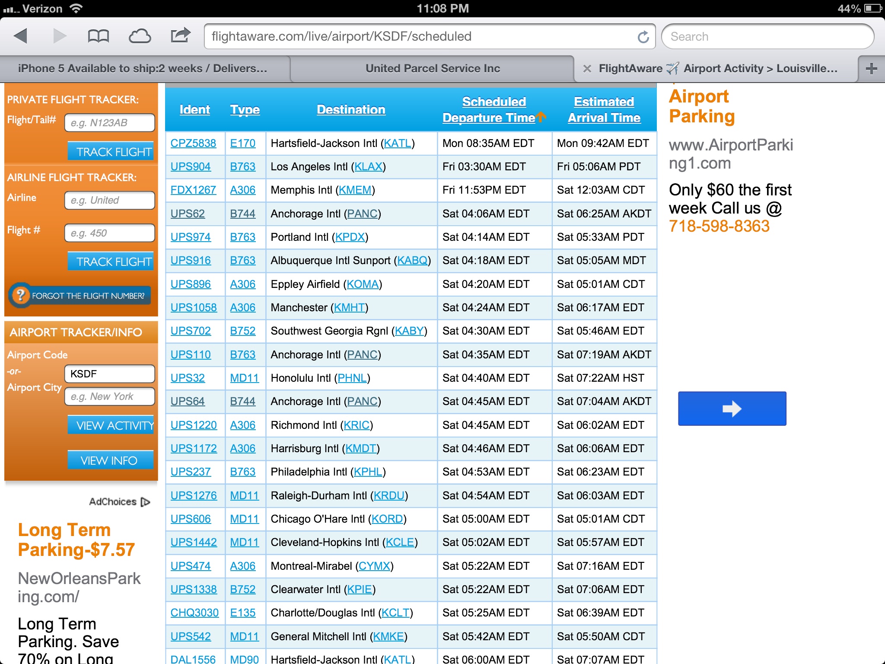Click the blue arrow ad button
885x664 pixels.
pos(732,409)
